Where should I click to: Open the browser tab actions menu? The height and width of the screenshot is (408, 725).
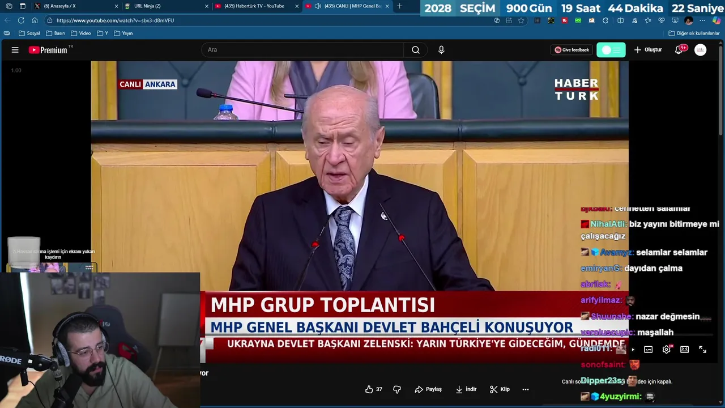pos(23,6)
